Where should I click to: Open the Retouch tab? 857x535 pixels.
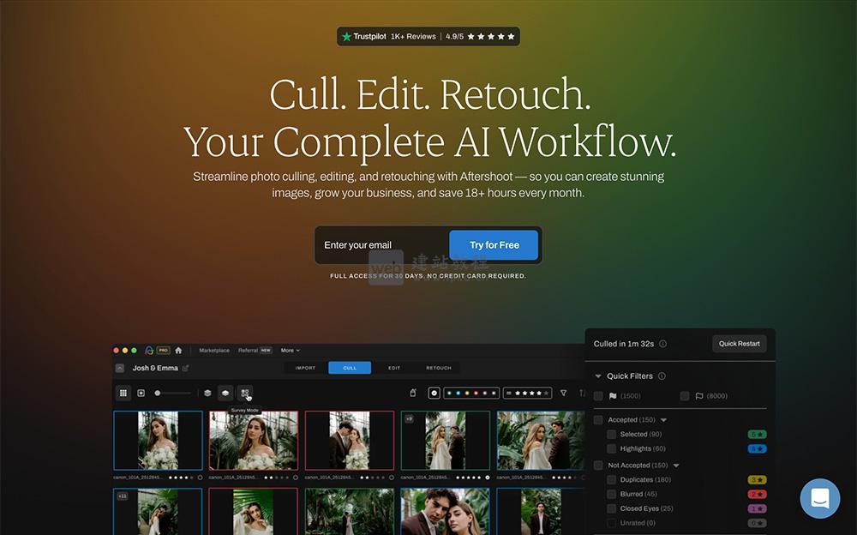click(x=439, y=368)
